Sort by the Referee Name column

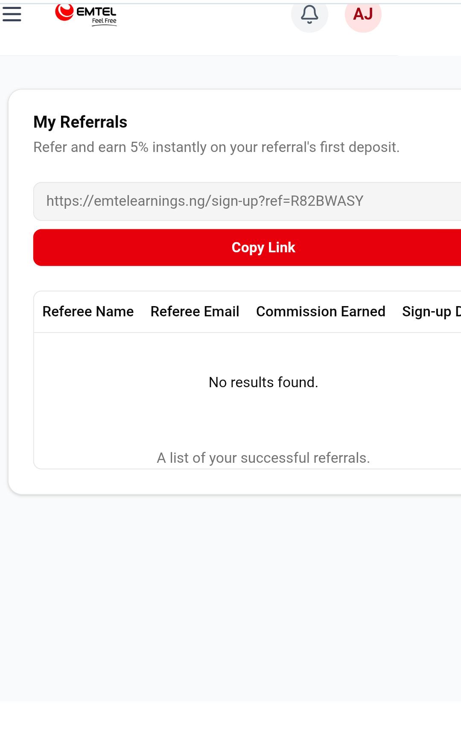tap(88, 312)
